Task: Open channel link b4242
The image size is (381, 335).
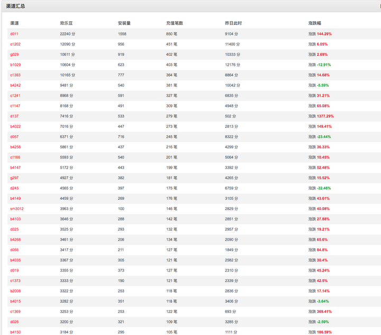Action: pyautogui.click(x=15, y=85)
